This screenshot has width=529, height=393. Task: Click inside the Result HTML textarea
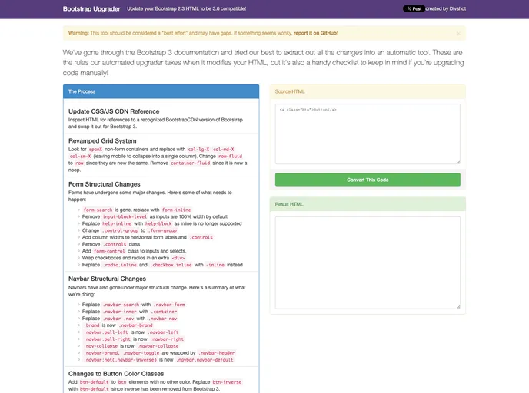(368, 263)
